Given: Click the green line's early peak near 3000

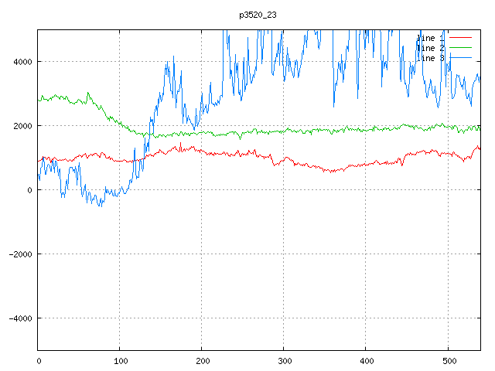Looking at the screenshot, I should point(88,93).
